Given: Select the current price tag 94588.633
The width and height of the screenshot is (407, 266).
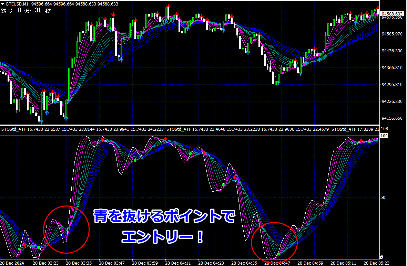Looking at the screenshot, I should coord(392,14).
